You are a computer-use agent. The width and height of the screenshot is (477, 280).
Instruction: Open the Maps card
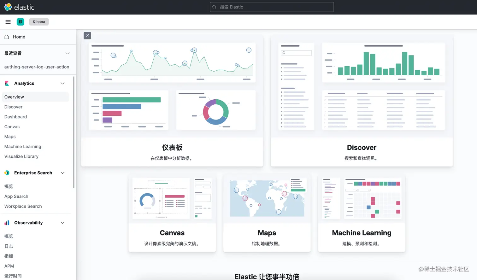click(267, 213)
